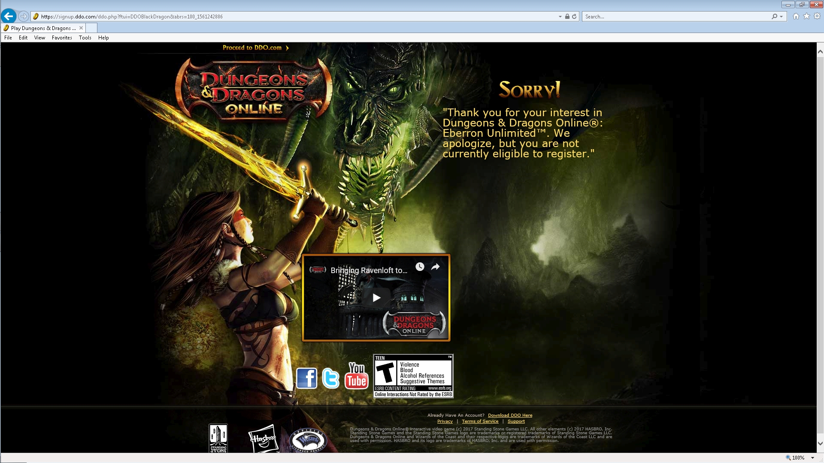
Task: Click the 100% zoom level control
Action: 795,457
